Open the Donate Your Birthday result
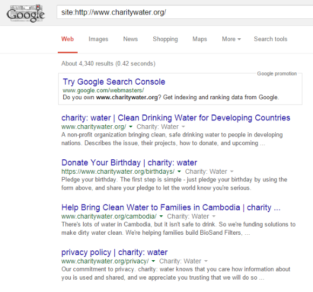The image size is (313, 292). [x=129, y=162]
